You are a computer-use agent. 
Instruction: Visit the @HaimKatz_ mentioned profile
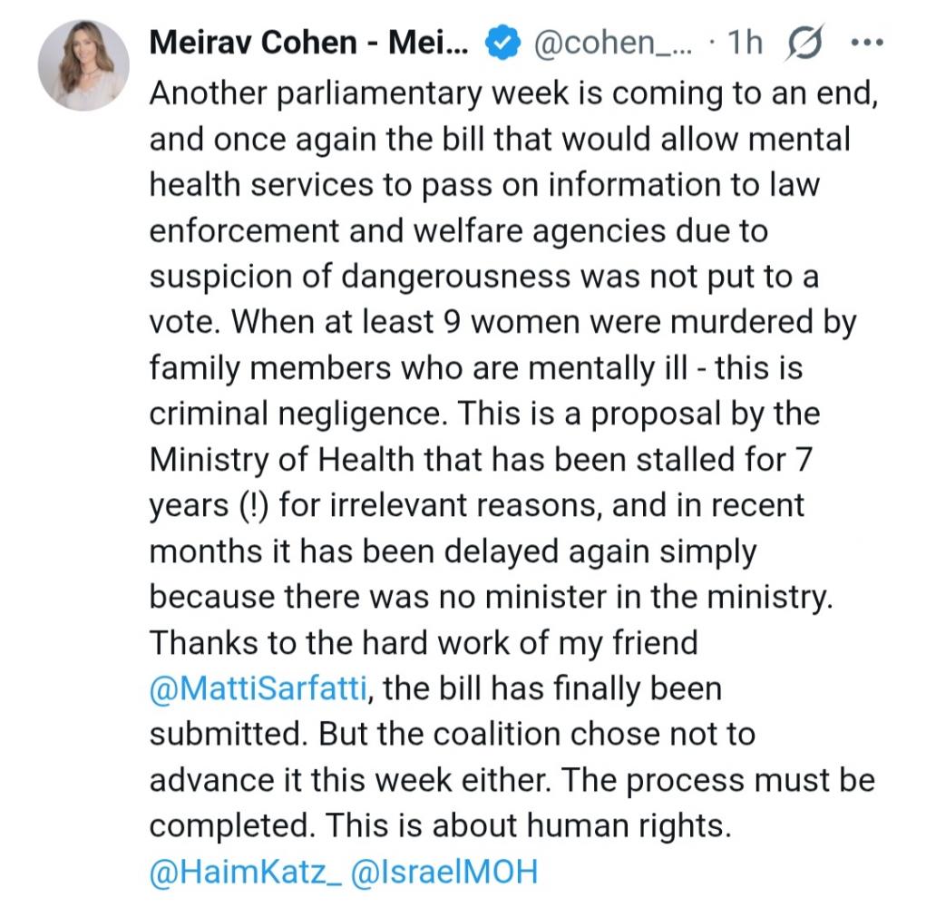(x=245, y=872)
